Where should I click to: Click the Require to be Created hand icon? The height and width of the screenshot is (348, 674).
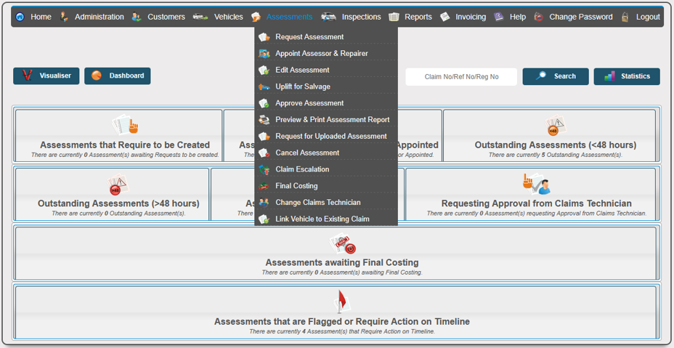coord(125,125)
